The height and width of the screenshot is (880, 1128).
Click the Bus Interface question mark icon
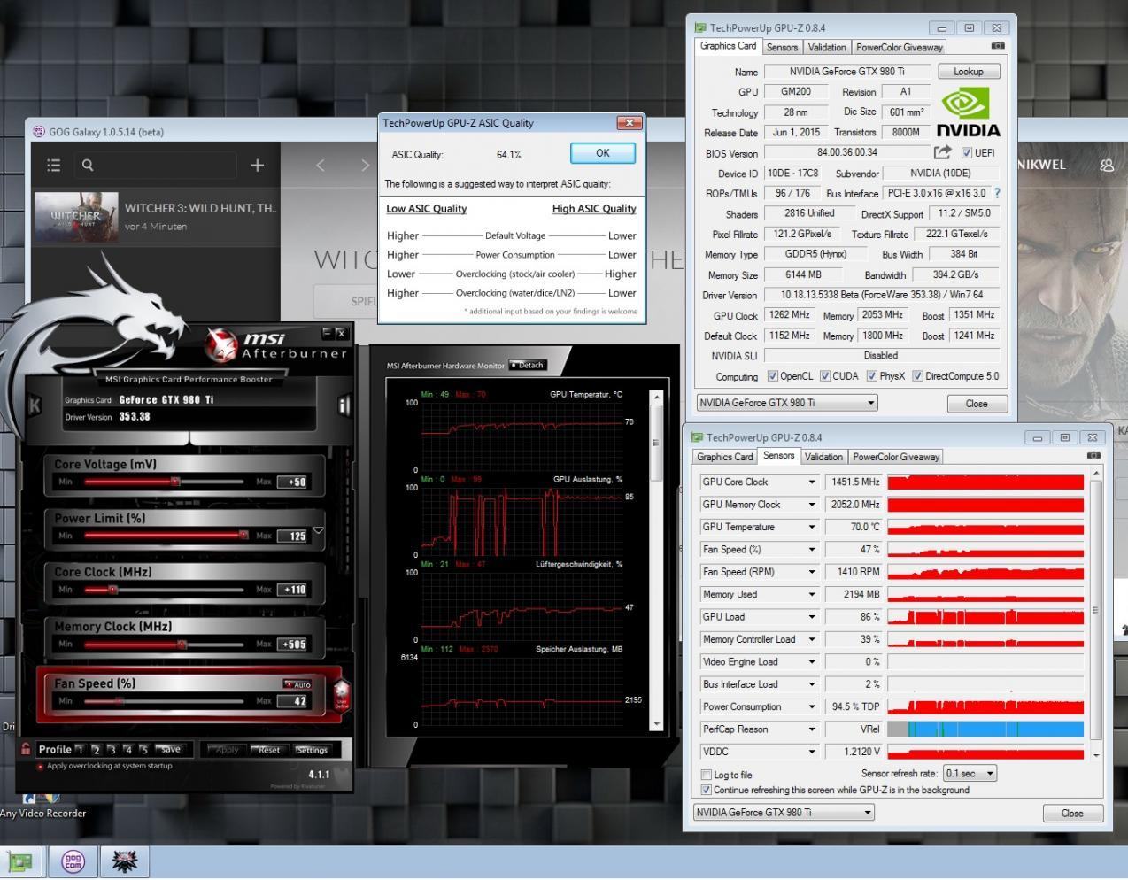point(997,193)
